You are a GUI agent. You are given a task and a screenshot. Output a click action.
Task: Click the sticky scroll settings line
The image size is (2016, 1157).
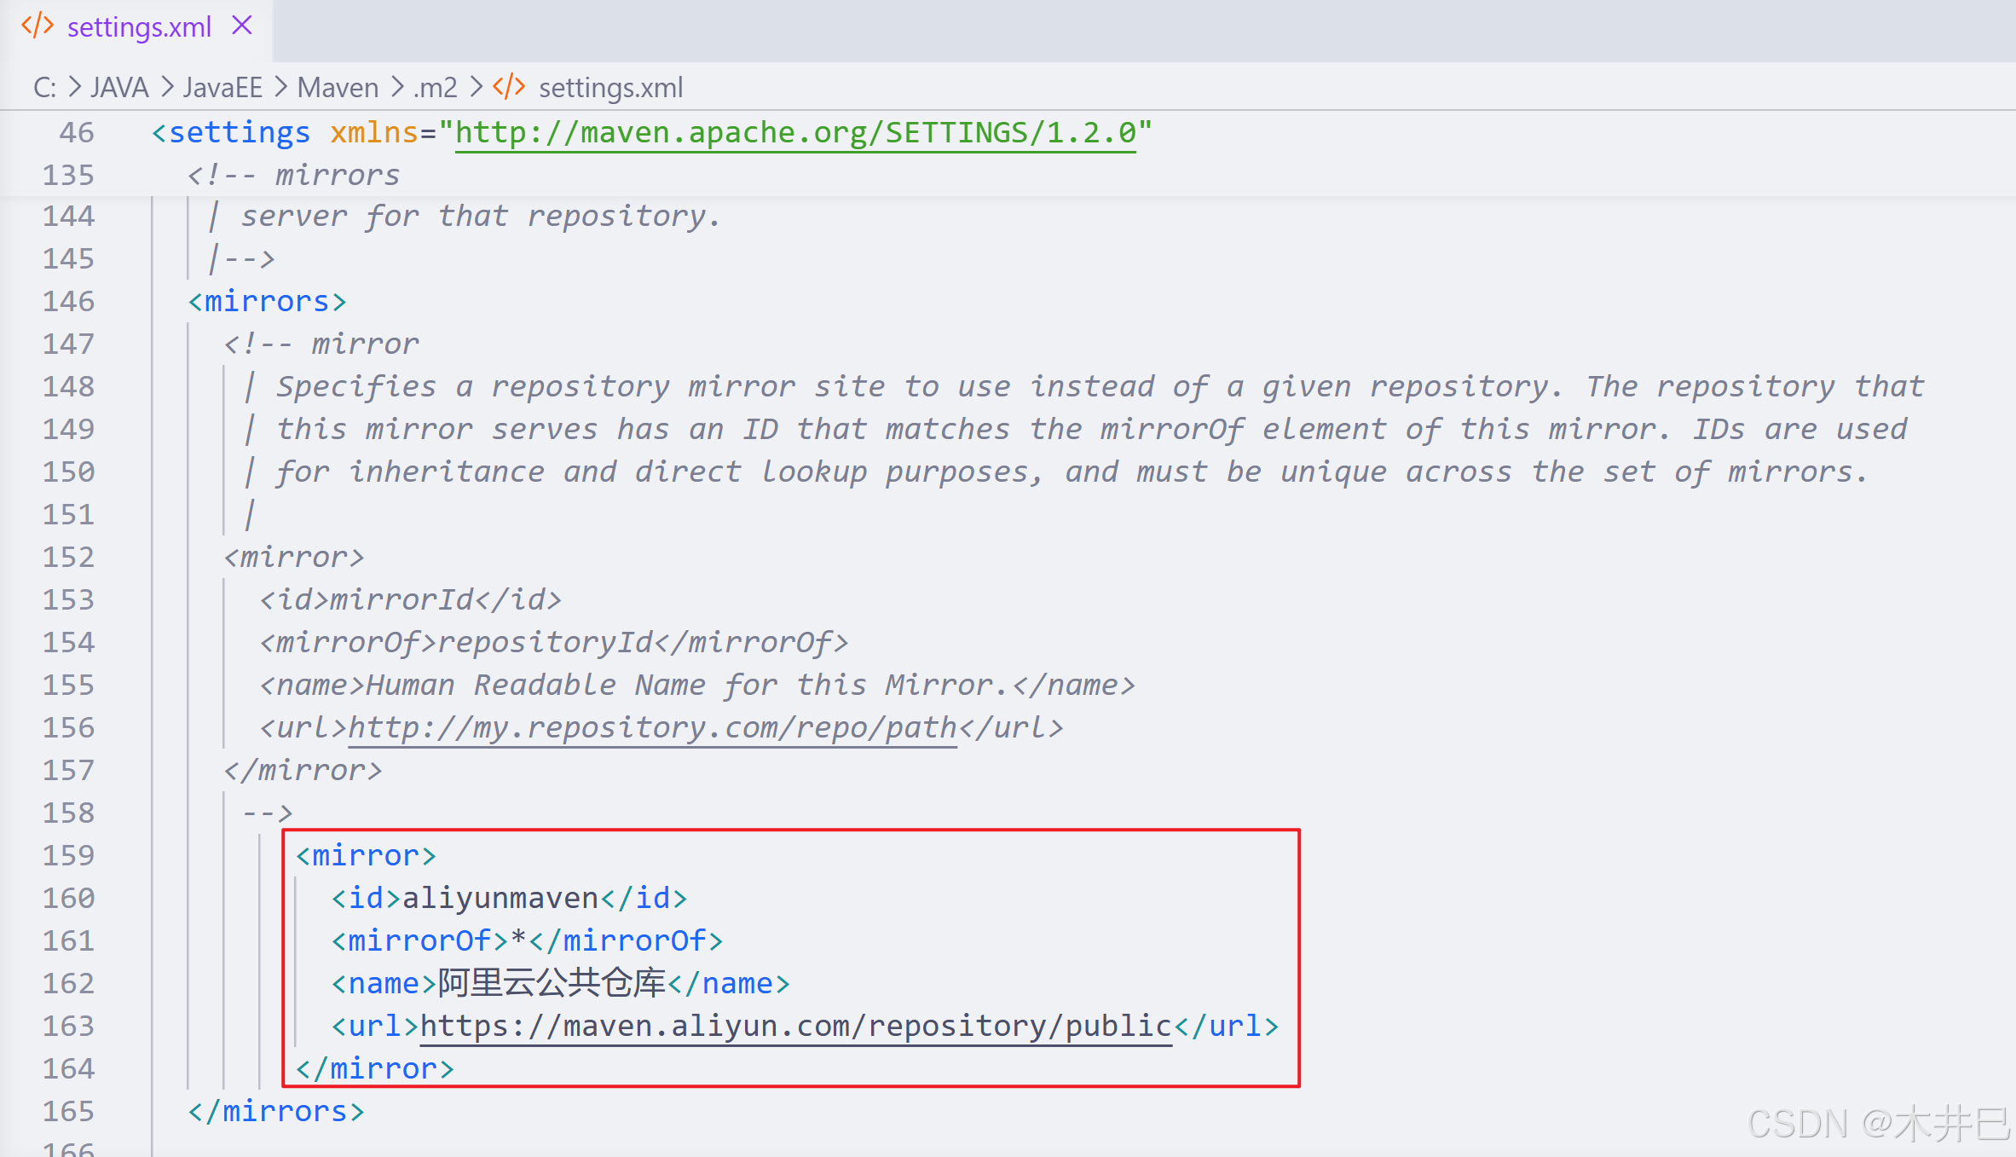(230, 133)
